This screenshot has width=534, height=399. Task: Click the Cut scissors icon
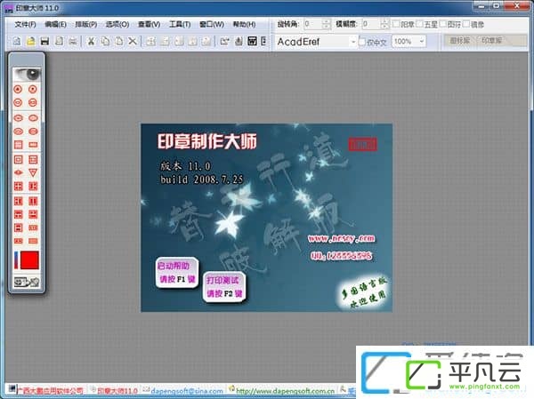pyautogui.click(x=91, y=42)
